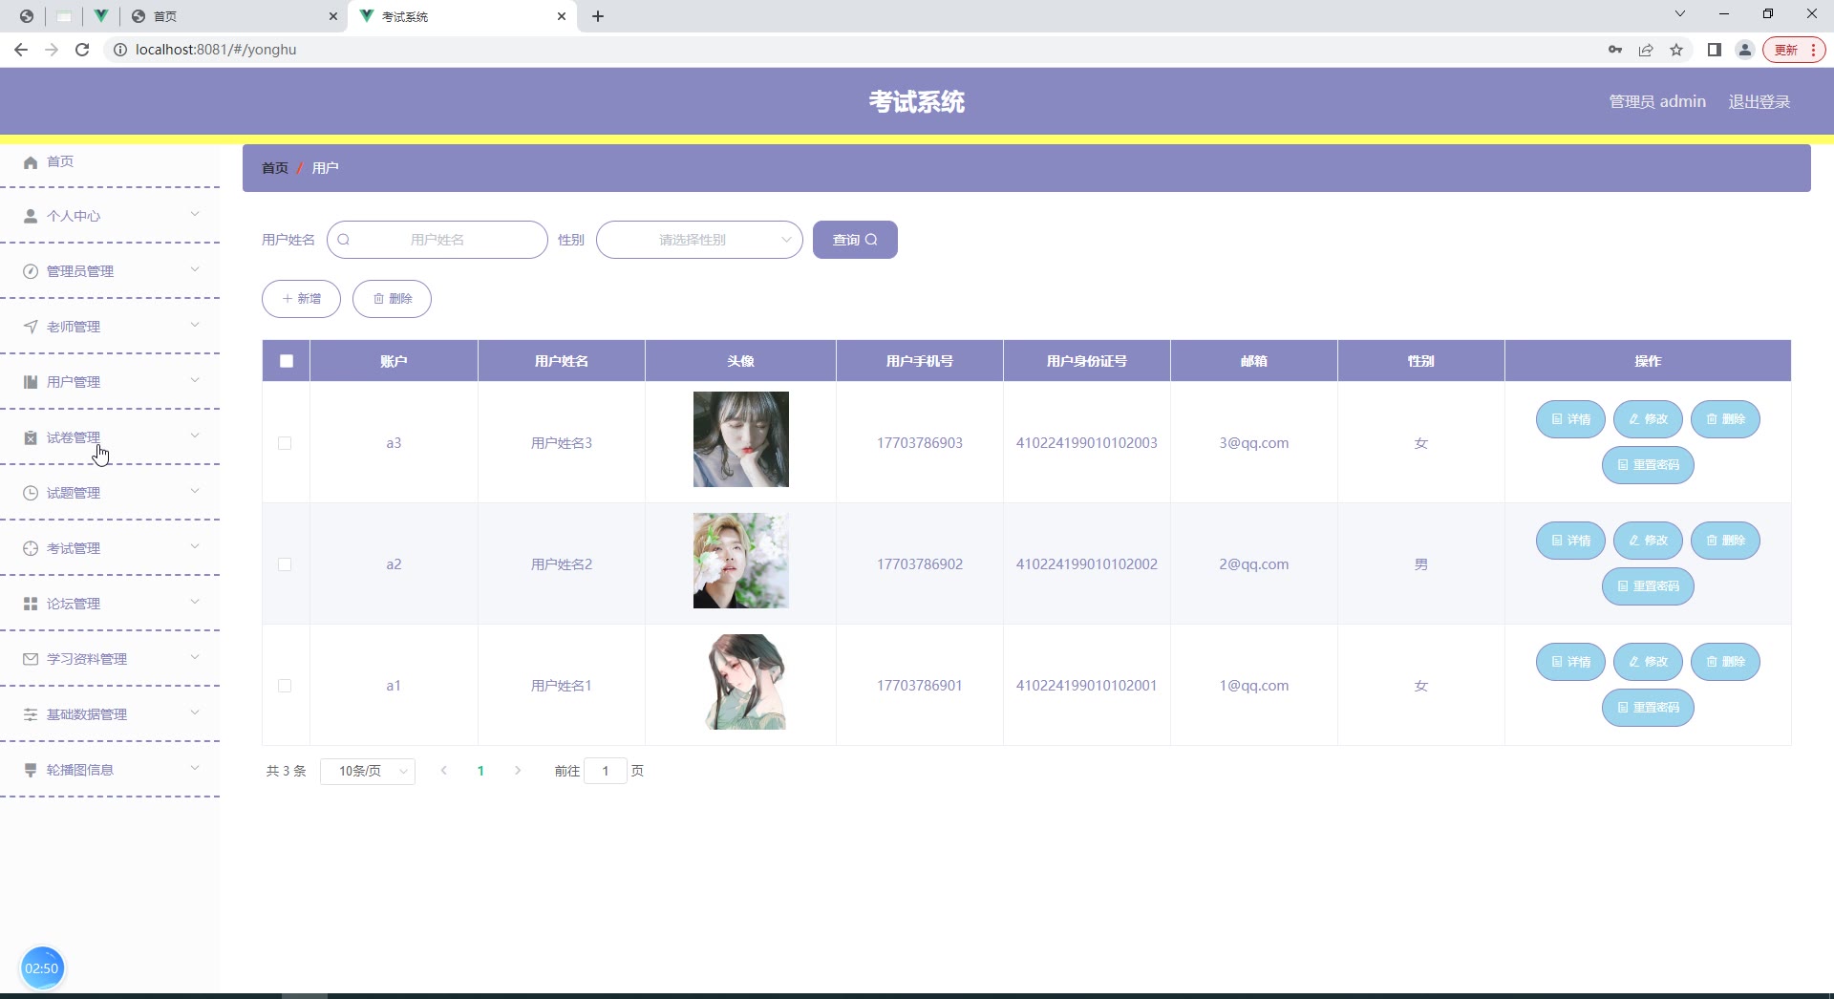This screenshot has height=999, width=1834.
Task: Click 重置密码 for user a3
Action: [1648, 465]
